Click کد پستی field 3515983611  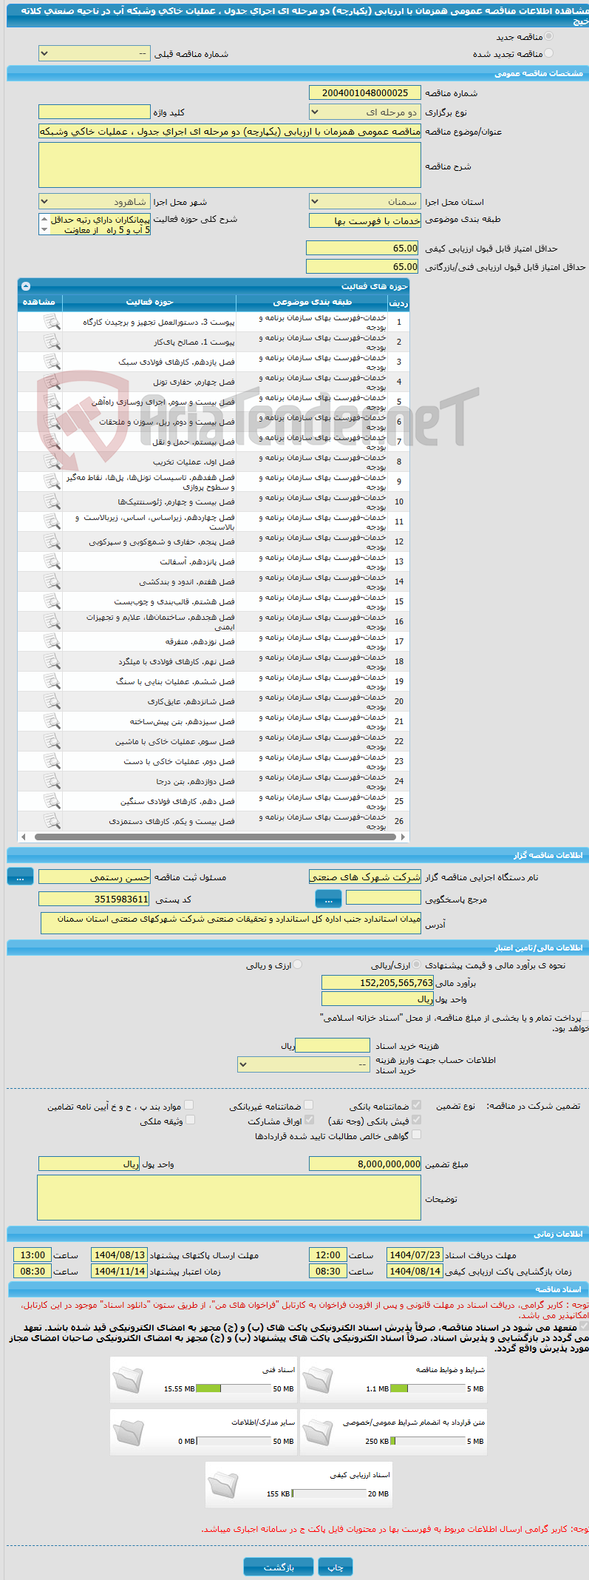pos(95,899)
